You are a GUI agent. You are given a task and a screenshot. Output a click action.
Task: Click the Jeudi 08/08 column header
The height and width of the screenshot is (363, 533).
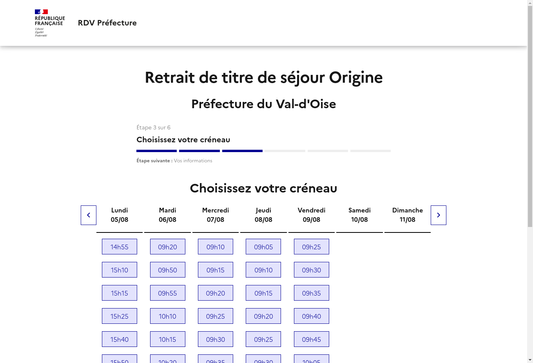pyautogui.click(x=263, y=215)
